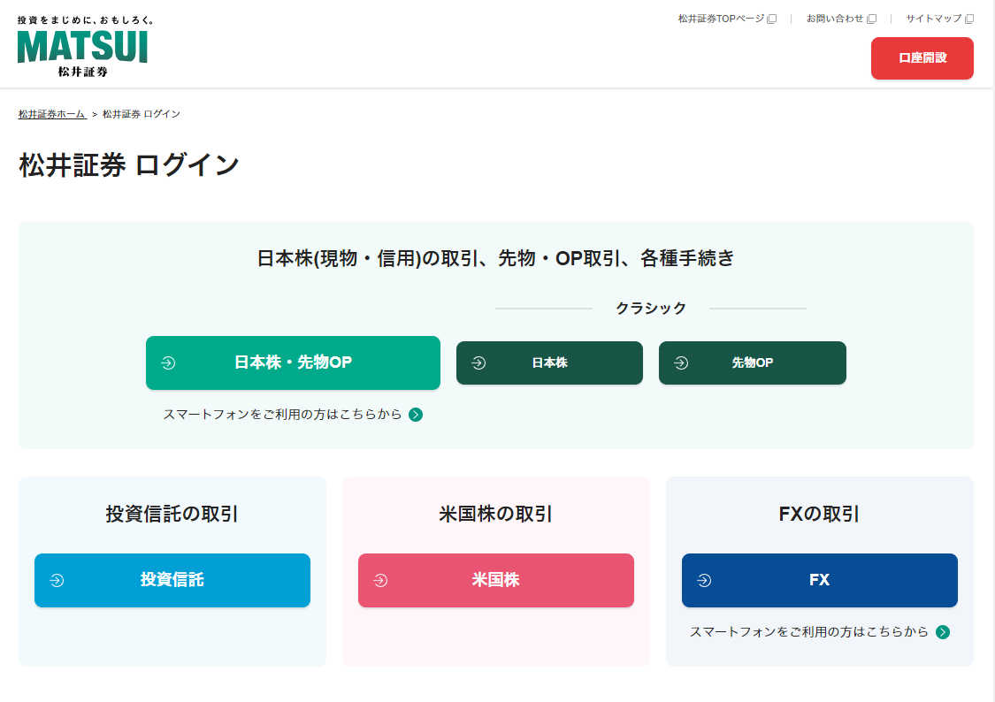The height and width of the screenshot is (702, 995).
Task: Click green chevron icon under 日本株・先物OP
Action: (x=416, y=415)
